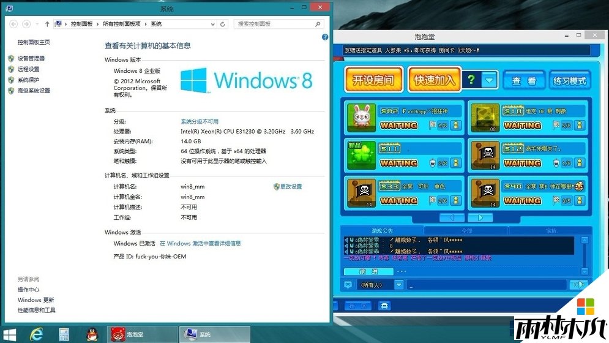The image size is (609, 343).
Task: Expand chevron after 控制面板 breadcrumb
Action: coord(97,24)
